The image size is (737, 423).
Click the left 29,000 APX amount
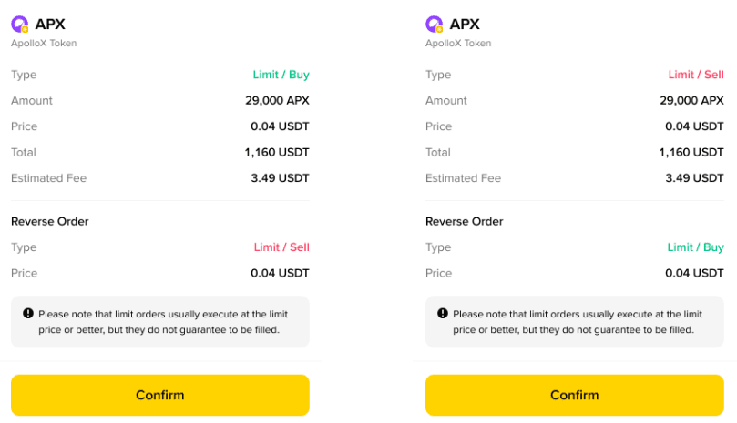277,100
